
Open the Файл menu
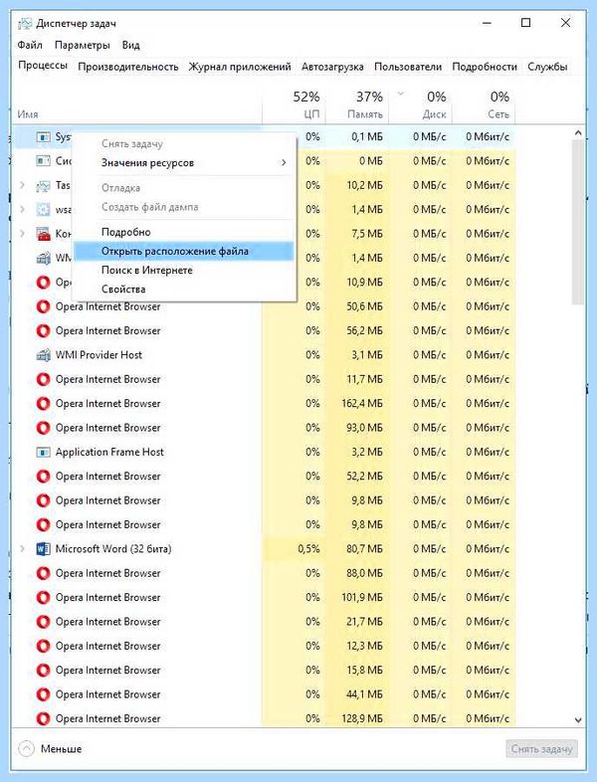pyautogui.click(x=30, y=45)
